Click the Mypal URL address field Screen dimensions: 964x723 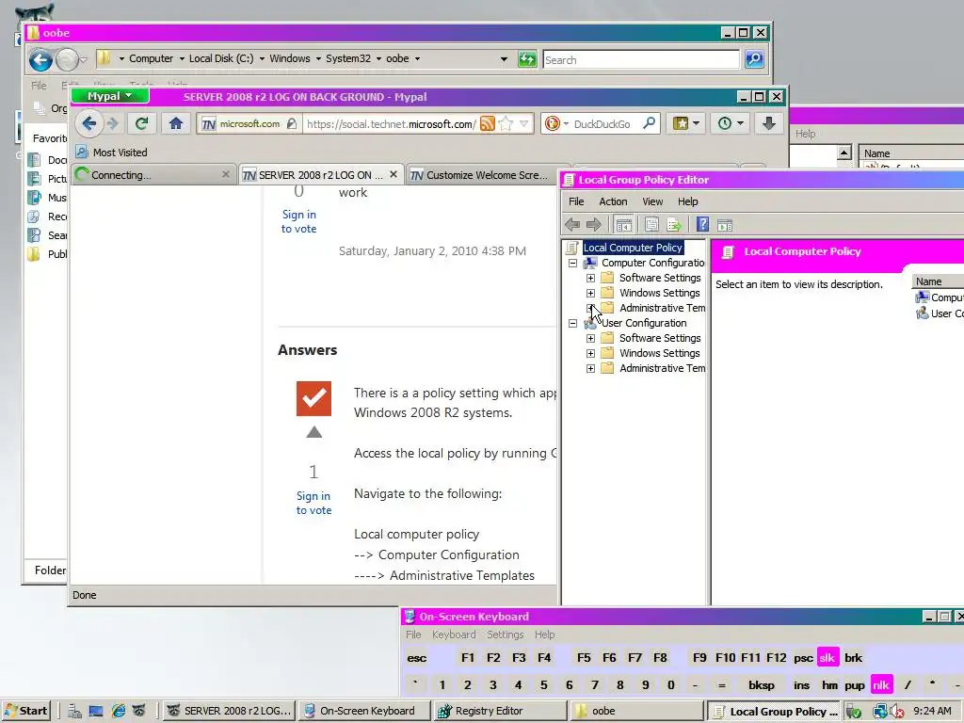(391, 124)
